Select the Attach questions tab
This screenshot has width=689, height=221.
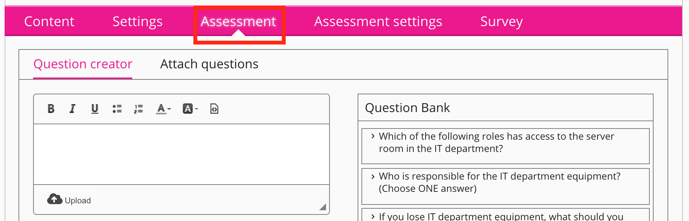[x=209, y=64]
